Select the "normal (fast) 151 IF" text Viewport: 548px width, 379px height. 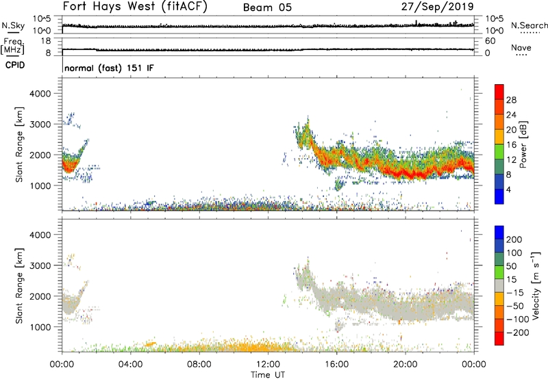tap(109, 68)
